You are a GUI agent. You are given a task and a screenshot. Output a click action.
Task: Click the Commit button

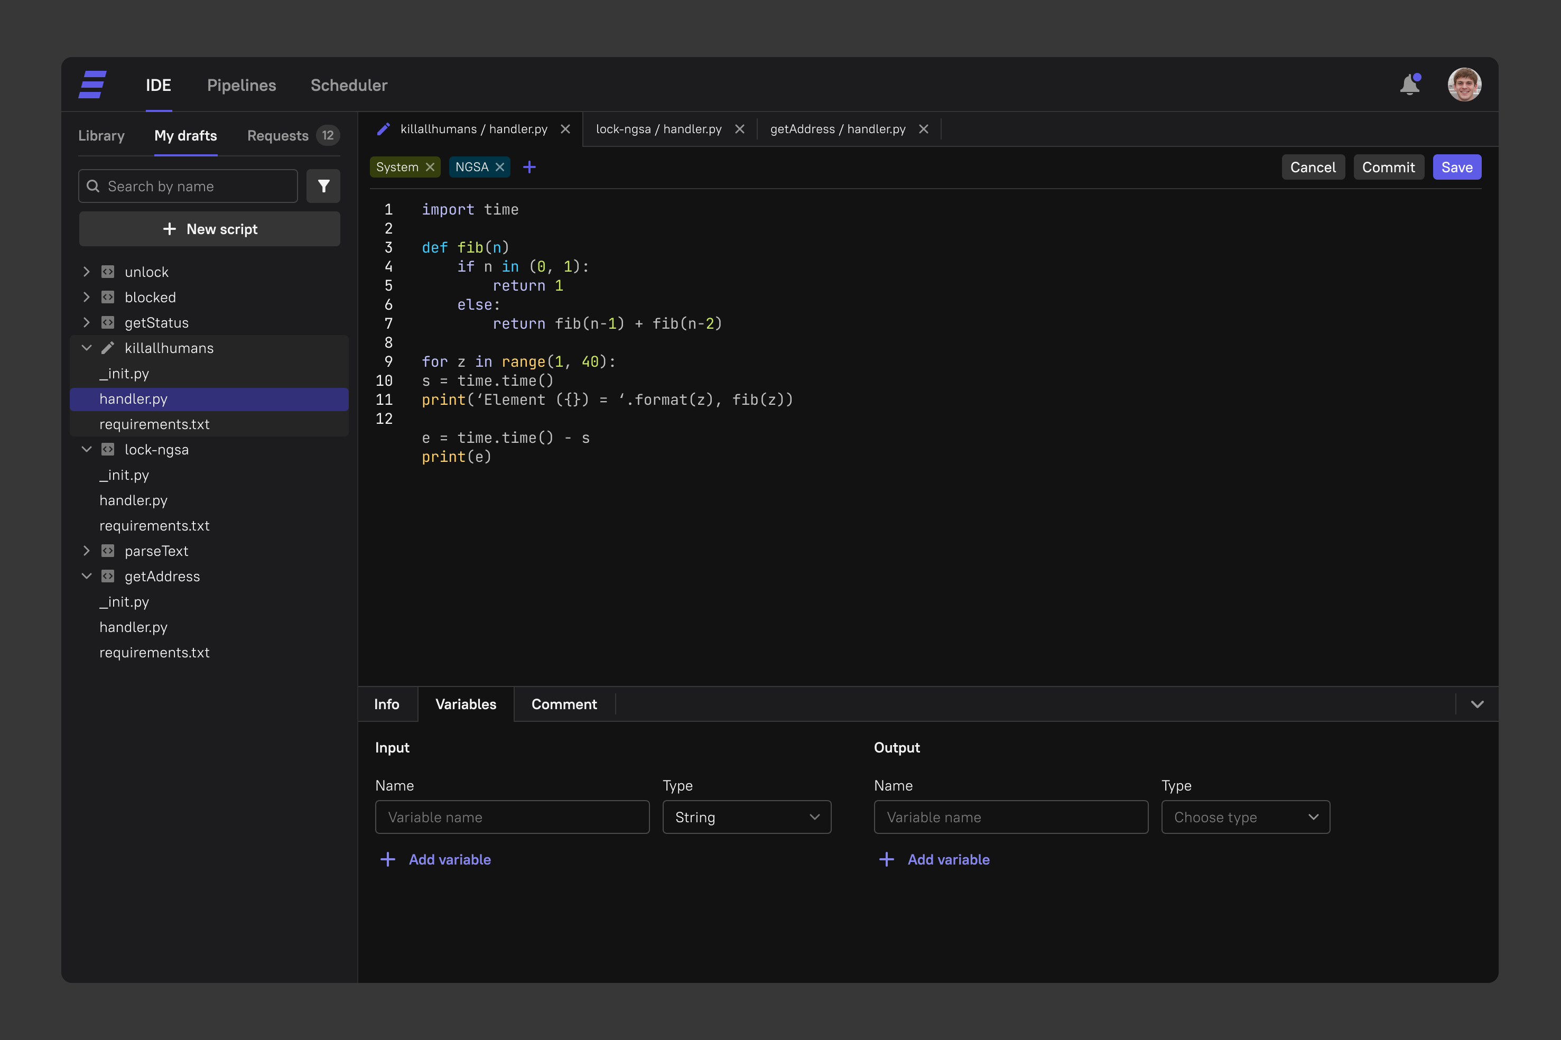(x=1388, y=167)
